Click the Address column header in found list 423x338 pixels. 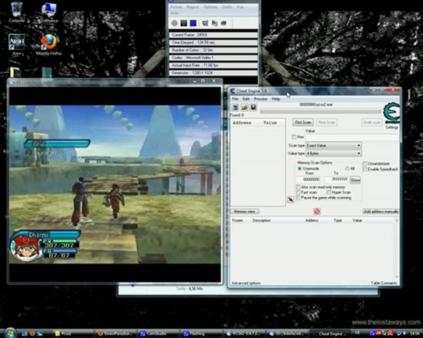(242, 123)
